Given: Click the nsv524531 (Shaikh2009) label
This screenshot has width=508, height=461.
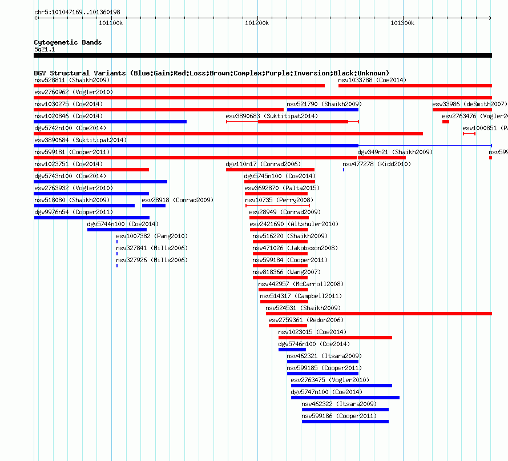Looking at the screenshot, I should pyautogui.click(x=303, y=308).
